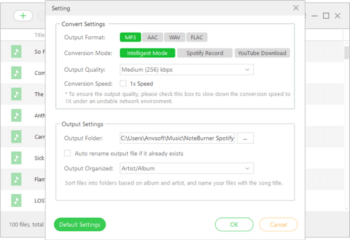Click the Output Folder path field
This screenshot has height=240, width=350.
pyautogui.click(x=177, y=138)
